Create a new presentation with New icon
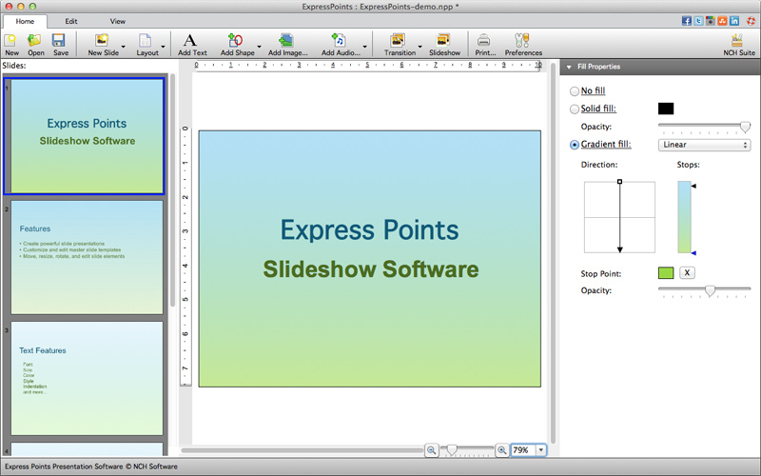This screenshot has width=761, height=476. (x=11, y=44)
